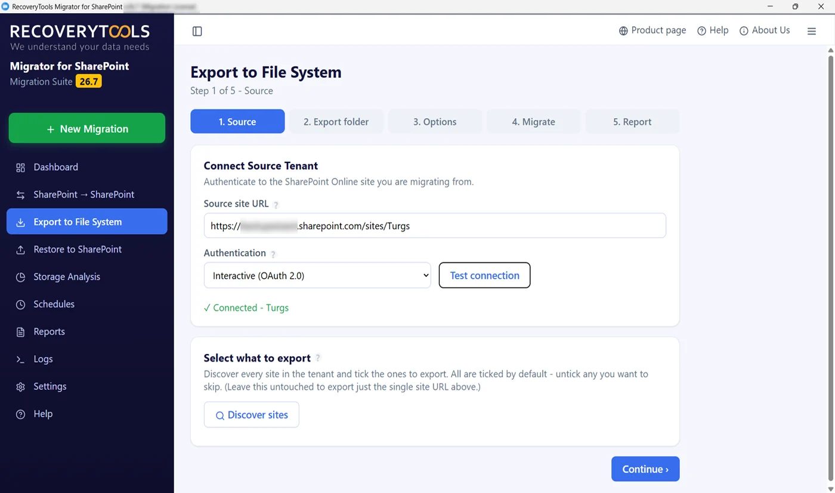This screenshot has height=493, width=835.
Task: Click the Settings gear icon
Action: pos(21,387)
